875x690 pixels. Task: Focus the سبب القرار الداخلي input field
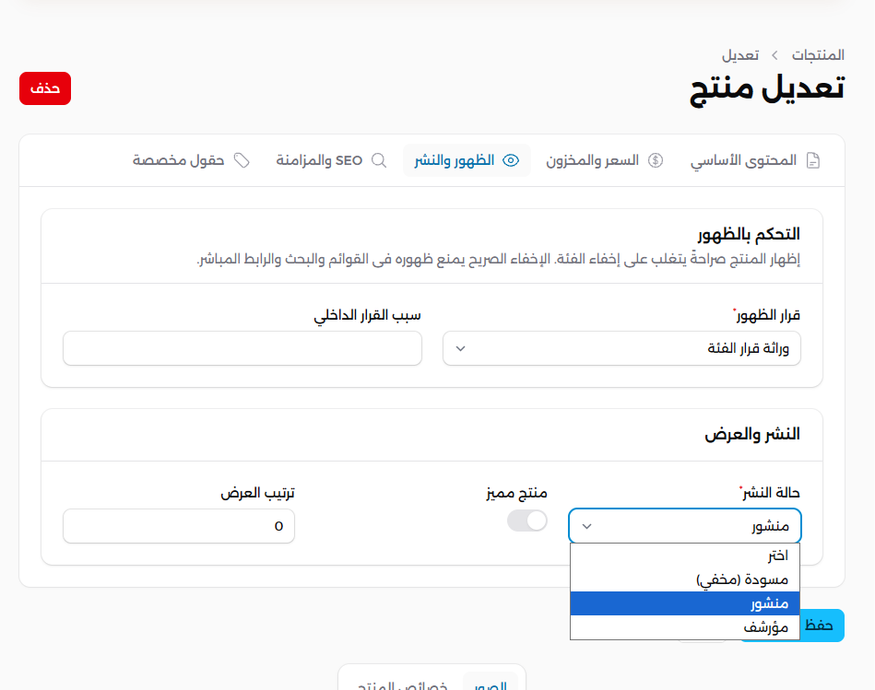pos(242,348)
